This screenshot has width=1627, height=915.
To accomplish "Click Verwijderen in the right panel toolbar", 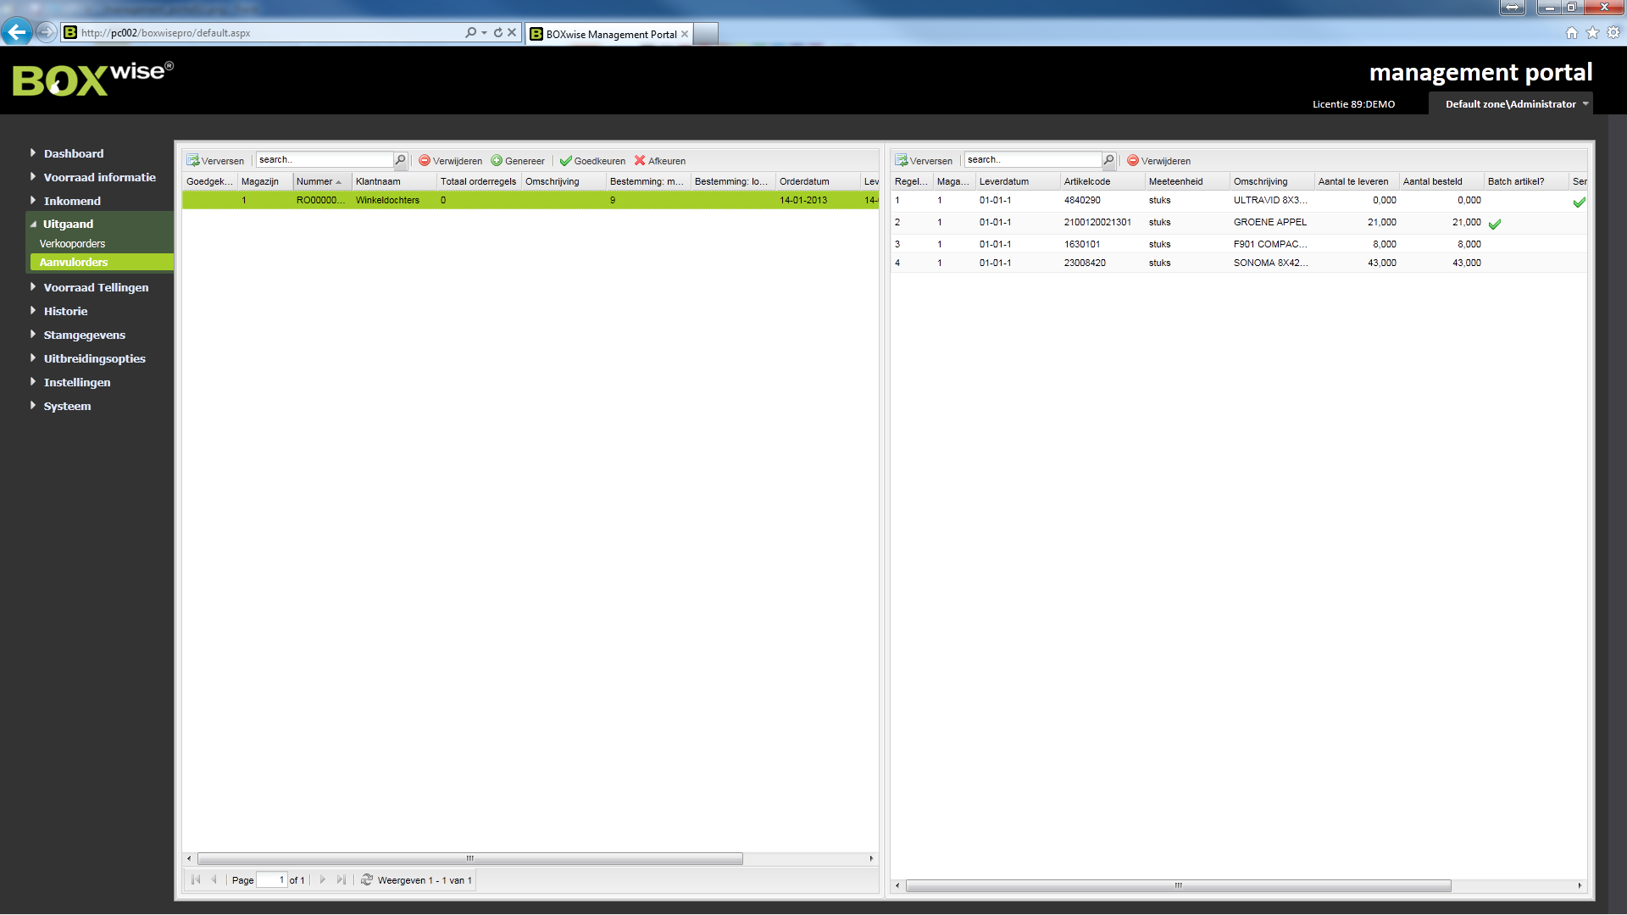I will tap(1158, 161).
